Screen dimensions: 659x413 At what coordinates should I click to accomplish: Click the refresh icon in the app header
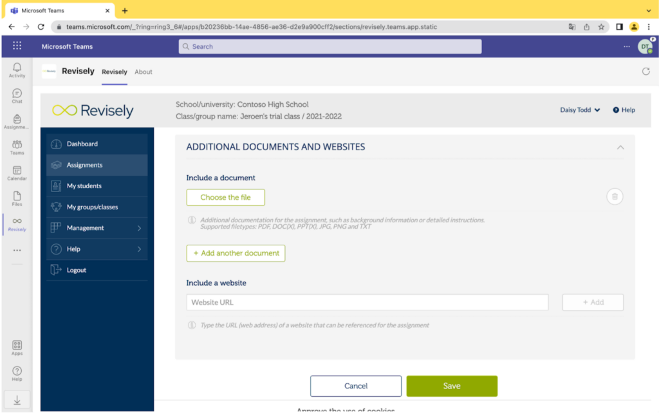point(646,72)
